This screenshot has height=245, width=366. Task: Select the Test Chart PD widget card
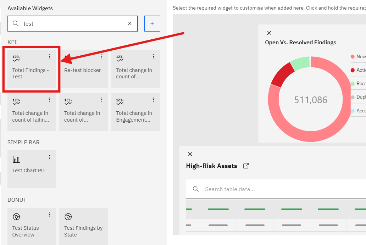click(32, 169)
